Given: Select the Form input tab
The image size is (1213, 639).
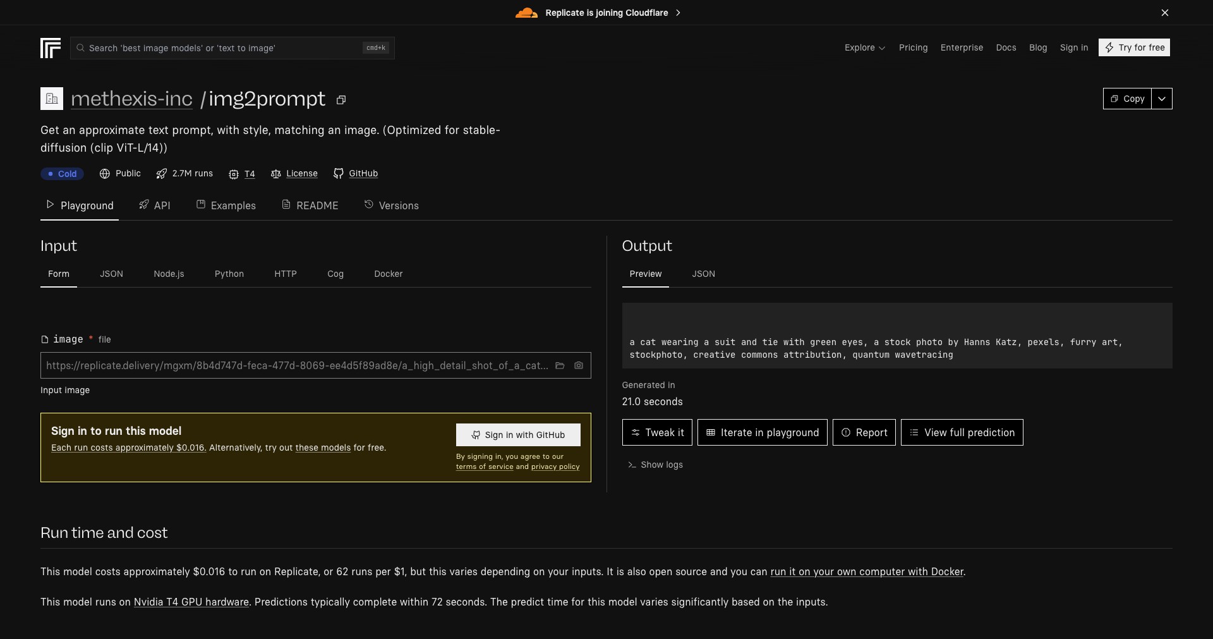Looking at the screenshot, I should pyautogui.click(x=59, y=274).
